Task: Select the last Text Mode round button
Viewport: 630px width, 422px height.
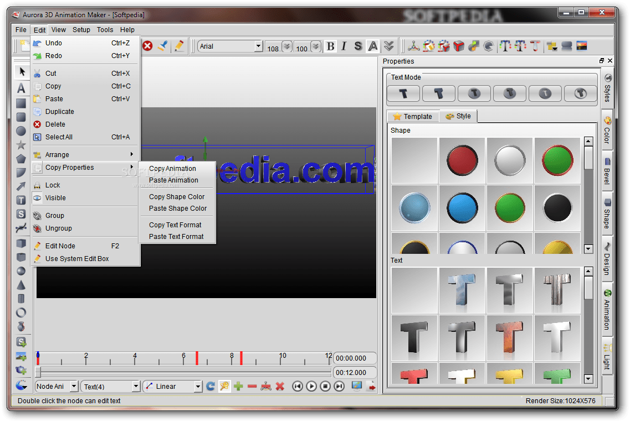Action: pyautogui.click(x=581, y=94)
